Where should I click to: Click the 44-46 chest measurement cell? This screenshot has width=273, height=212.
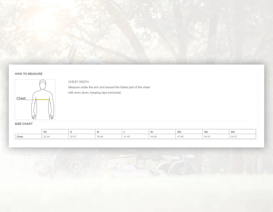[x=154, y=137]
